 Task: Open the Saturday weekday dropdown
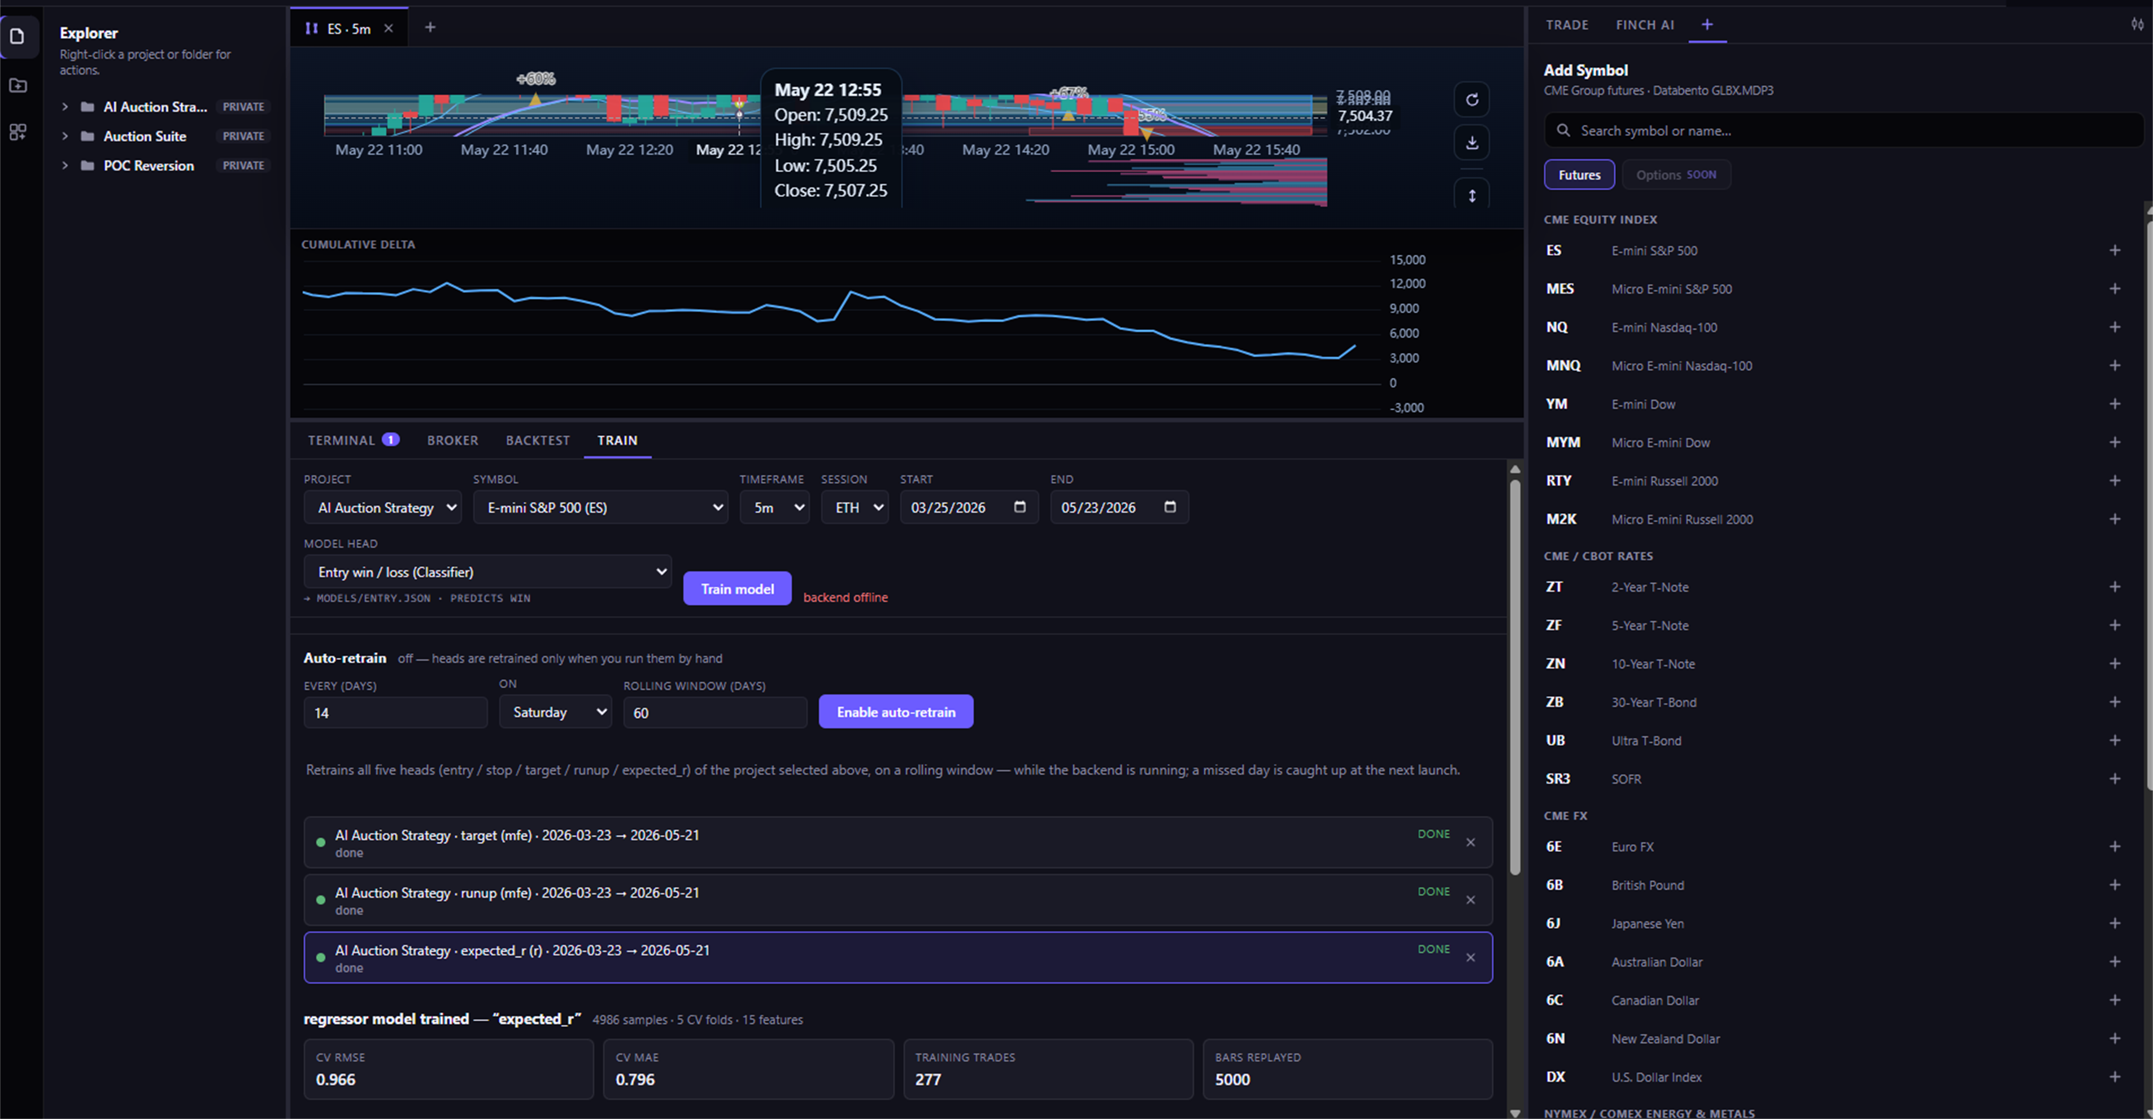pos(556,713)
